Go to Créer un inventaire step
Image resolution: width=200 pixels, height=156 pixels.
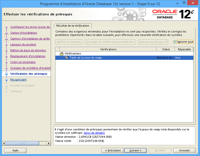pyautogui.click(x=23, y=62)
